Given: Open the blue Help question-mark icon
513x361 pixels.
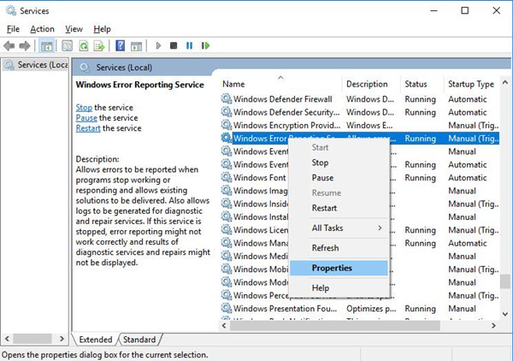Looking at the screenshot, I should tap(120, 45).
